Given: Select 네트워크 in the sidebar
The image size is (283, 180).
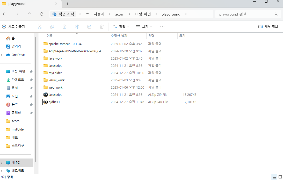Looking at the screenshot, I should point(15,171).
